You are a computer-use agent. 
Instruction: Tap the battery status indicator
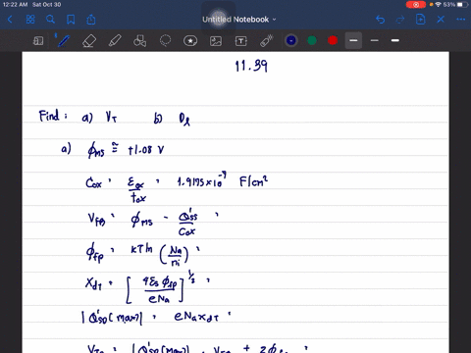462,5
